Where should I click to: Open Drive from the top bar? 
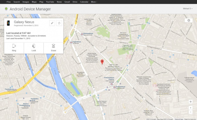75,2
